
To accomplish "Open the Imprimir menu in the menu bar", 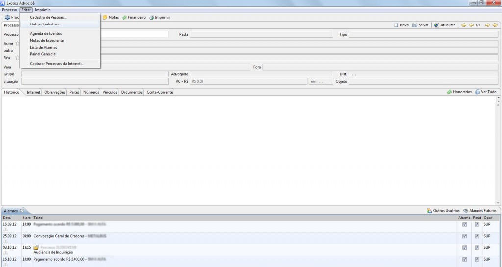I will click(42, 10).
